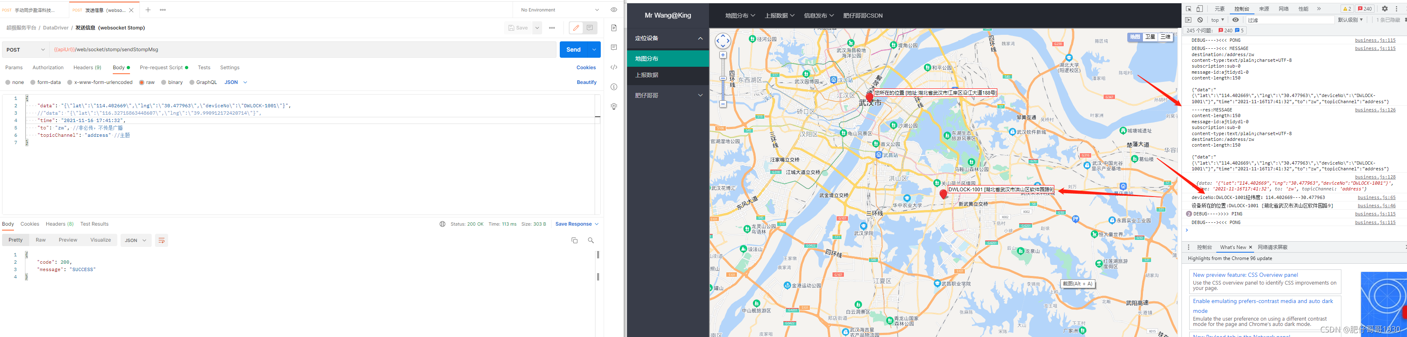
Task: Click 肥仔哥哥CSDN nav link
Action: (862, 16)
